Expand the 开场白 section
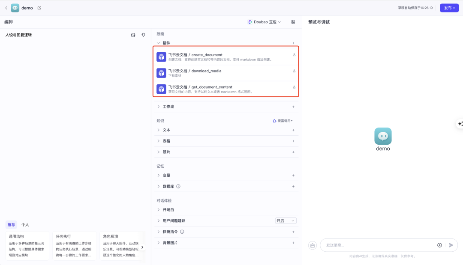Screen dimensions: 463x265 159,210
